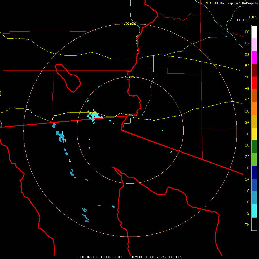Click the light orange legend swatch
This screenshot has height=259, width=259.
coord(254,109)
